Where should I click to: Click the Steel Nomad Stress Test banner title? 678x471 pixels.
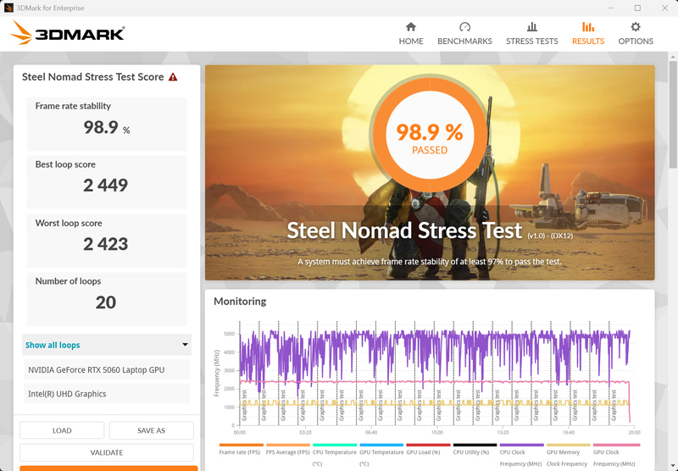point(404,230)
